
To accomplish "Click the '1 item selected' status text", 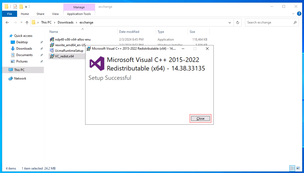I will (x=32, y=168).
